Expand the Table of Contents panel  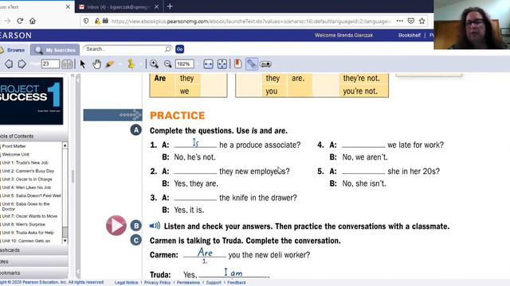(33, 136)
